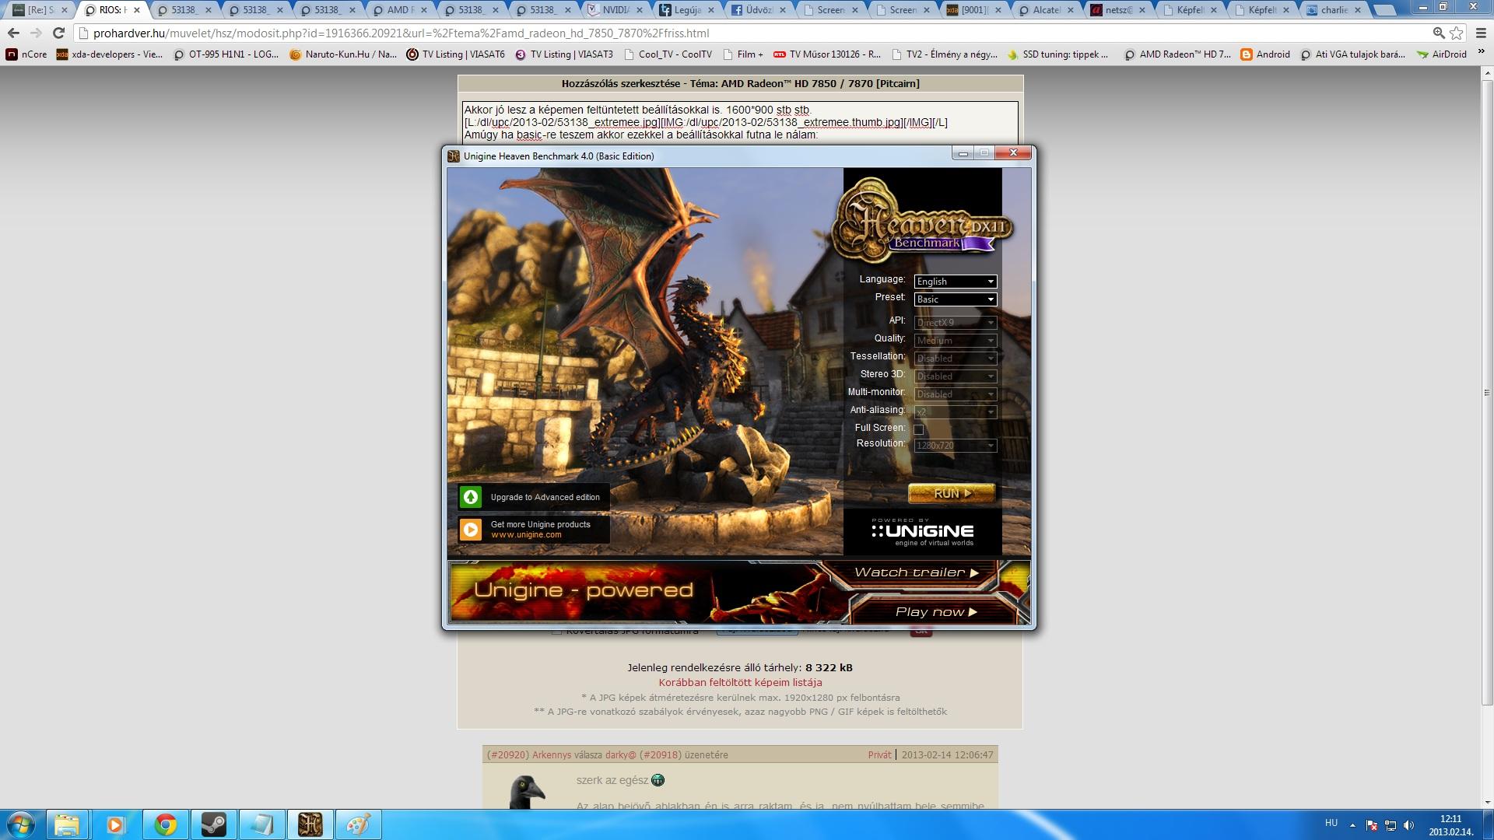
Task: Click into the comment edit text area
Action: pos(740,122)
